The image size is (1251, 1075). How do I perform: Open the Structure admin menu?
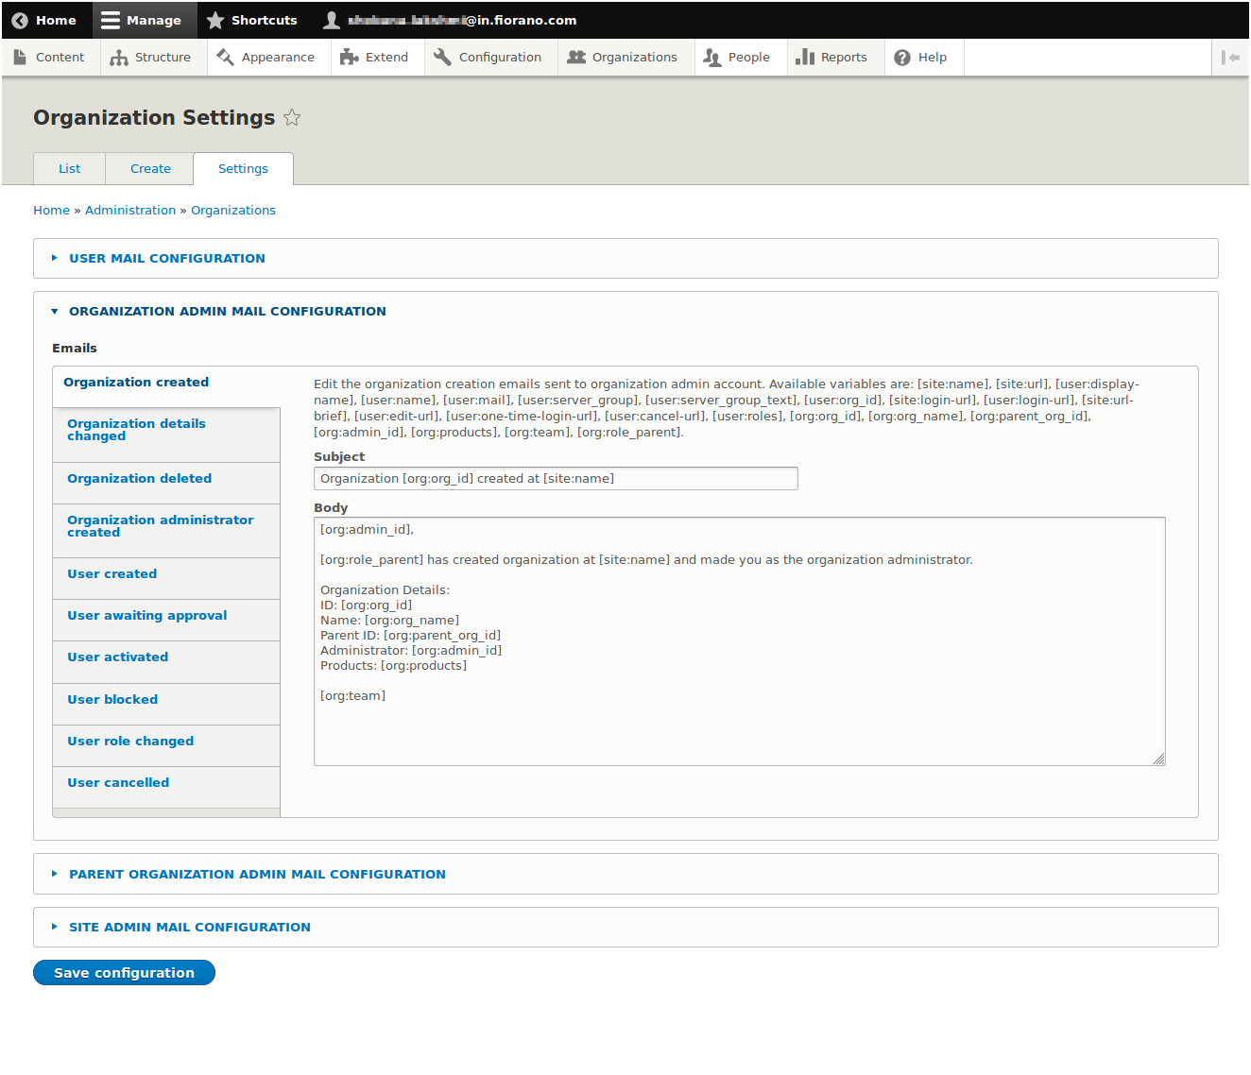(150, 58)
